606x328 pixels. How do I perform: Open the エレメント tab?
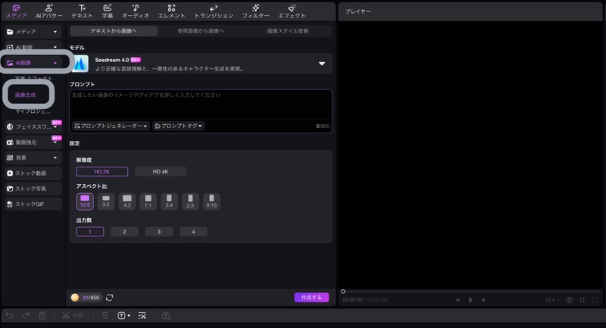pyautogui.click(x=171, y=11)
